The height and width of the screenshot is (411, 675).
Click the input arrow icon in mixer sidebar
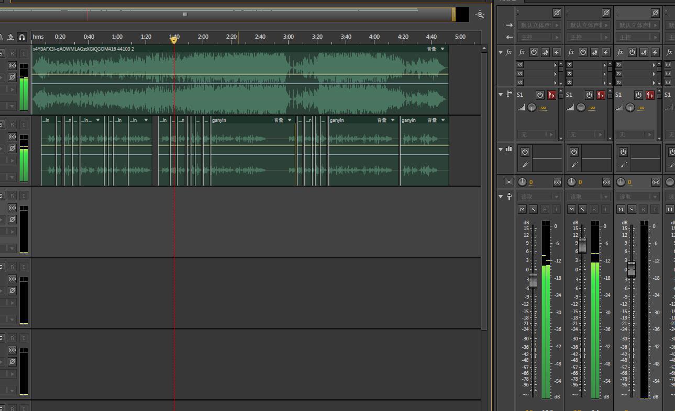tap(509, 25)
